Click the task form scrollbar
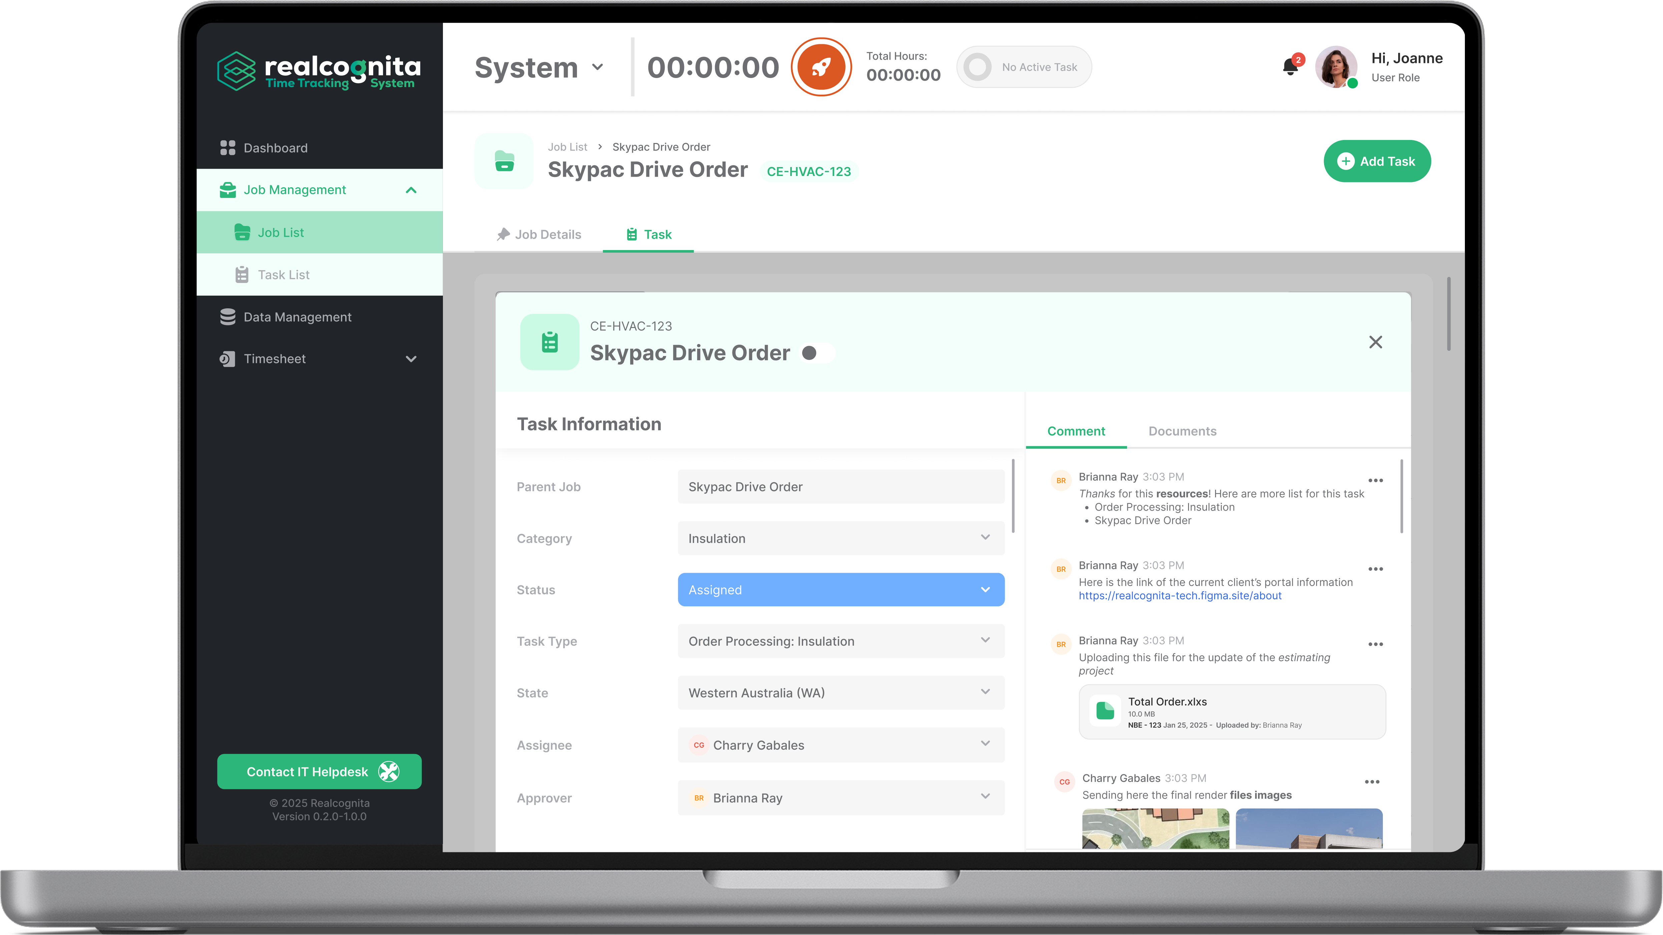Image resolution: width=1663 pixels, height=935 pixels. pyautogui.click(x=1013, y=496)
